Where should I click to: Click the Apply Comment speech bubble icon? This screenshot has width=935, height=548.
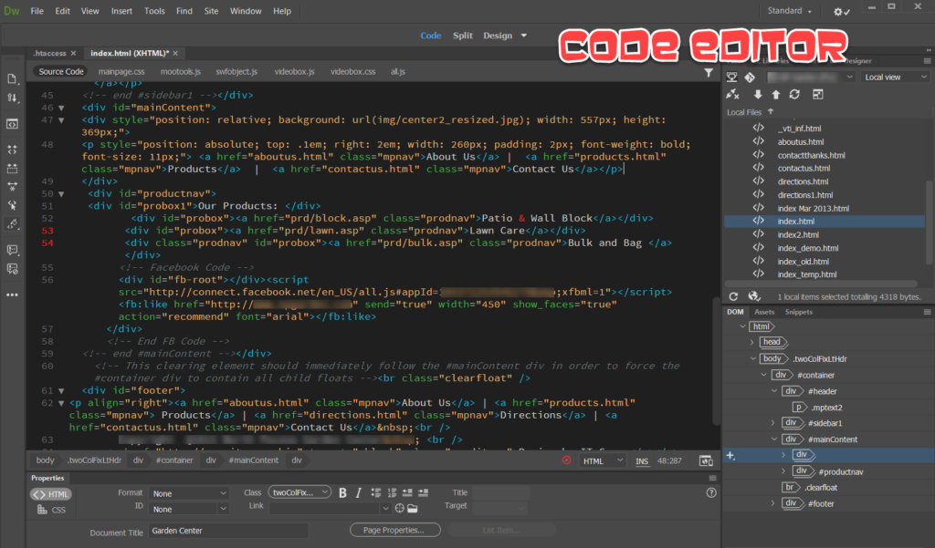click(12, 250)
